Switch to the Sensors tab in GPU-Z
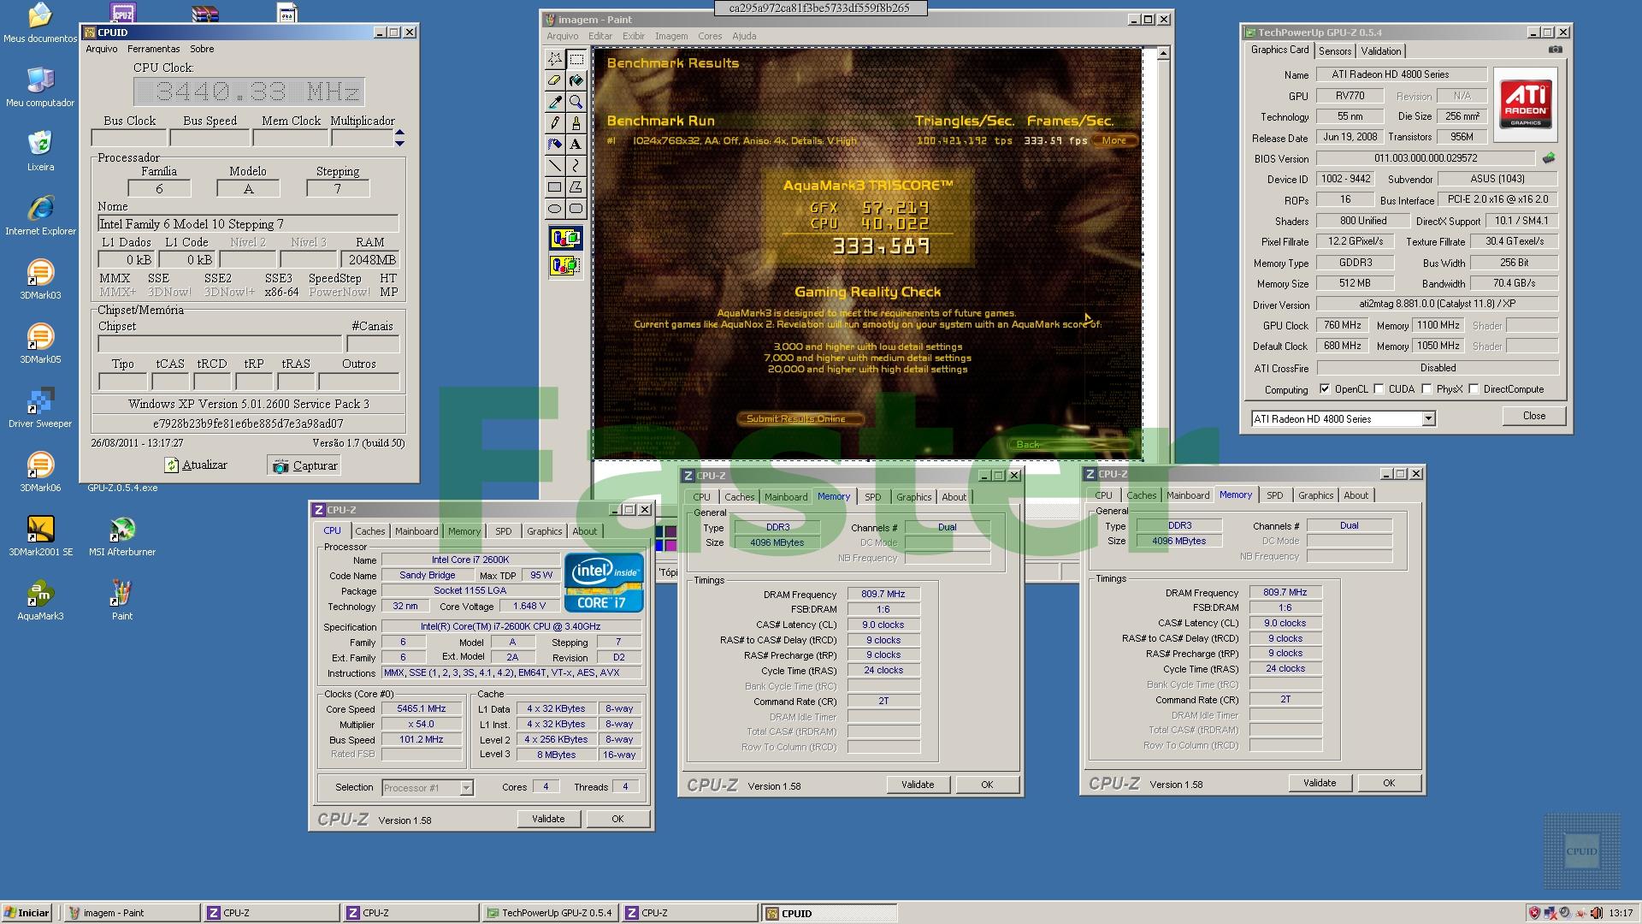The image size is (1642, 924). (x=1335, y=51)
